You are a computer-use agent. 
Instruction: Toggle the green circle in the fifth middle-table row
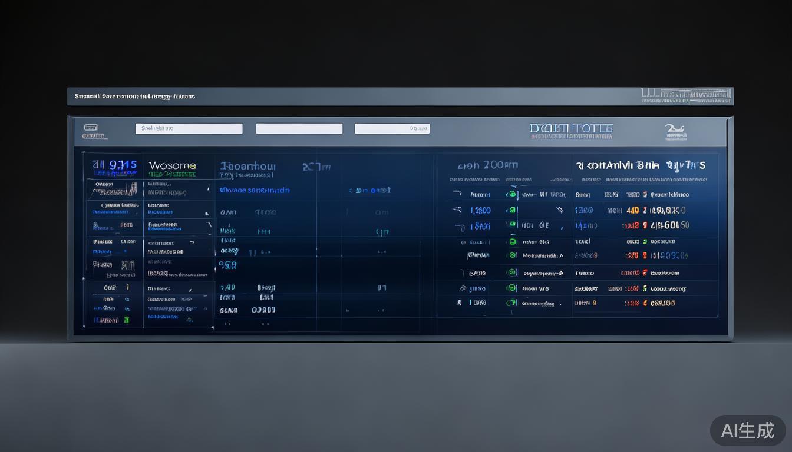coord(512,255)
